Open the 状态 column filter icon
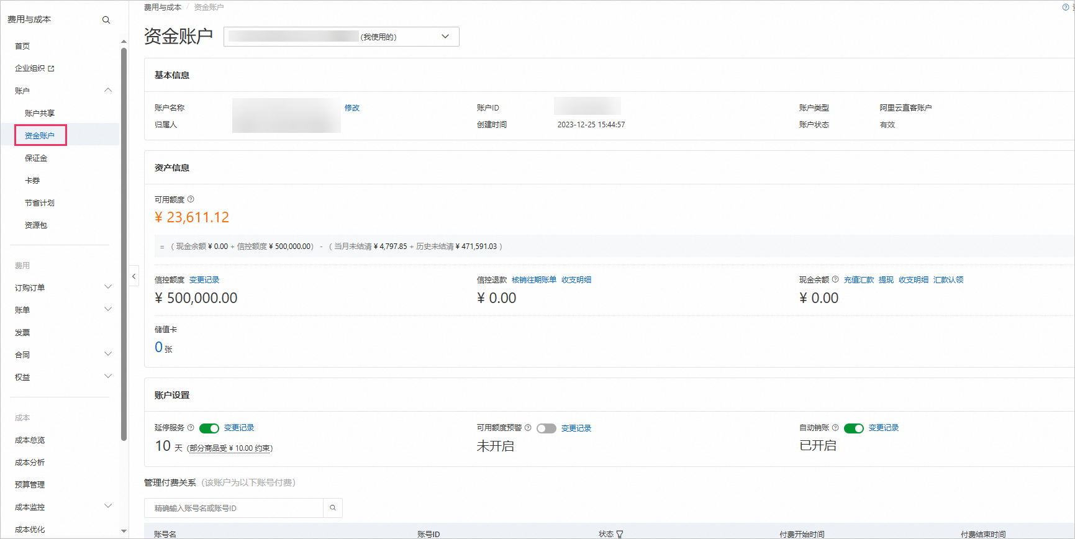 620,534
